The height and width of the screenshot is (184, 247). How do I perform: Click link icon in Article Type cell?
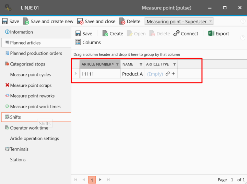tap(167, 74)
